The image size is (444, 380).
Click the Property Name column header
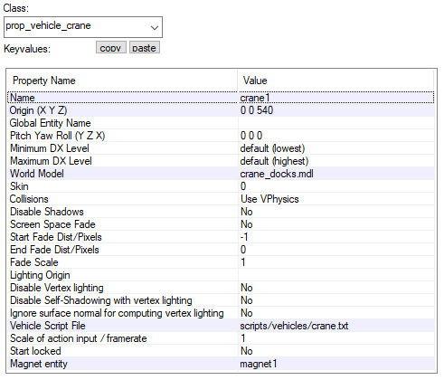click(x=122, y=81)
